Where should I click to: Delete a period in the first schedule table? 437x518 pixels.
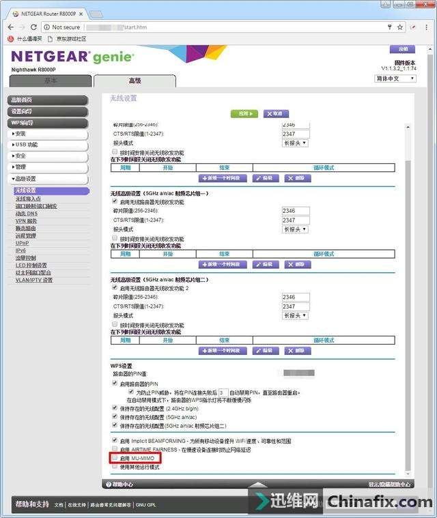[x=298, y=178]
